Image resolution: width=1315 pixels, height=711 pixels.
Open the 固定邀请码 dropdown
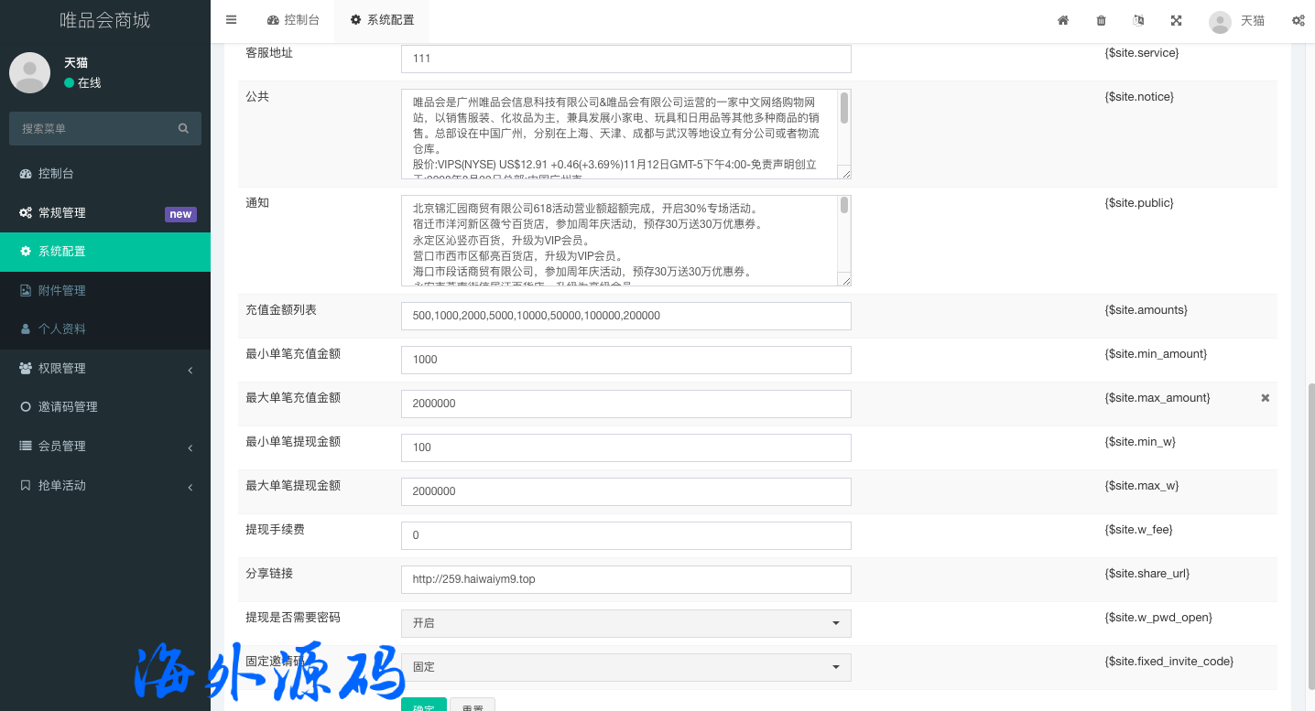[625, 667]
